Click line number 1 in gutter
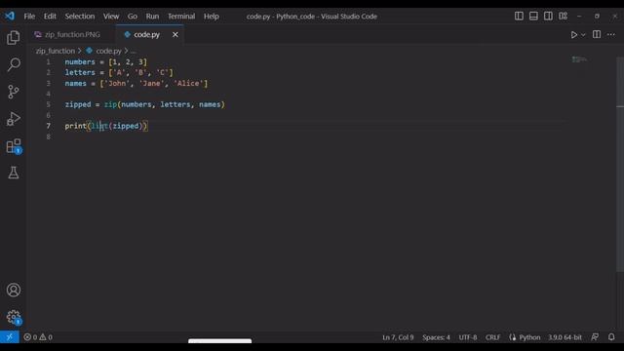The image size is (624, 351). coord(48,61)
